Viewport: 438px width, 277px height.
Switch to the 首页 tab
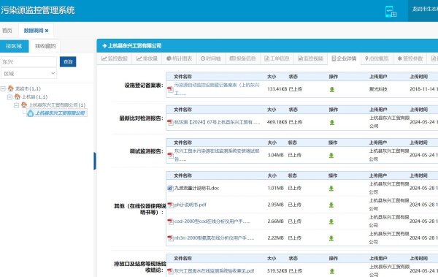[x=7, y=31]
